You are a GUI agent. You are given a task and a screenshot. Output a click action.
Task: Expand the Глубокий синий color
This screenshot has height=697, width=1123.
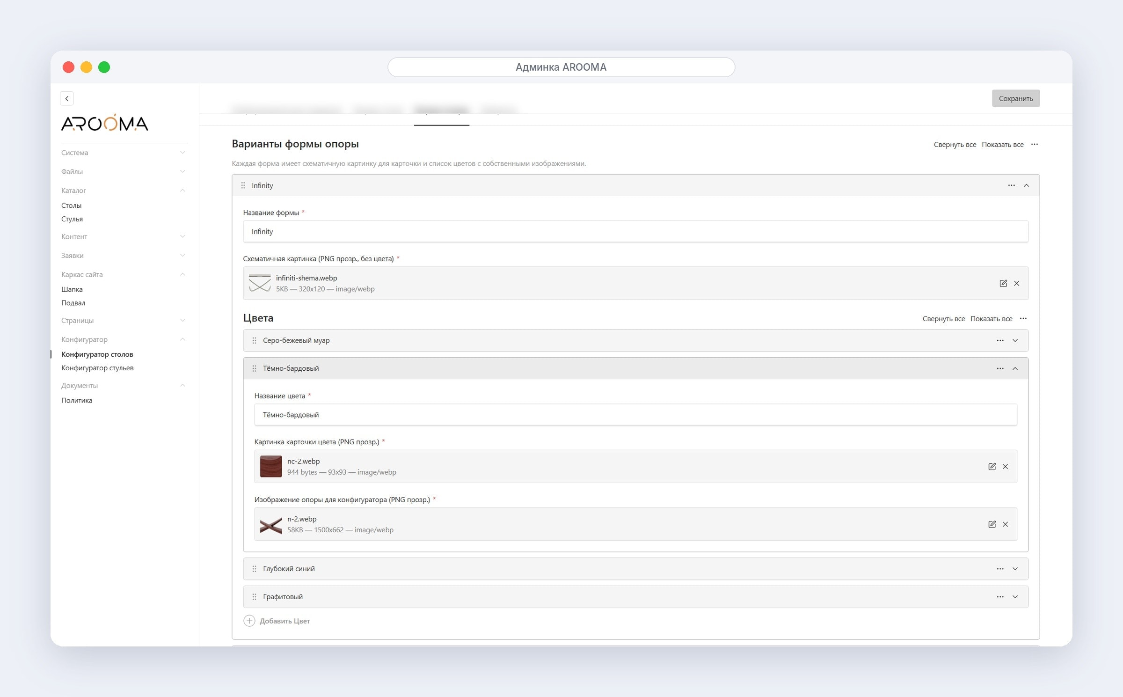pyautogui.click(x=1015, y=569)
